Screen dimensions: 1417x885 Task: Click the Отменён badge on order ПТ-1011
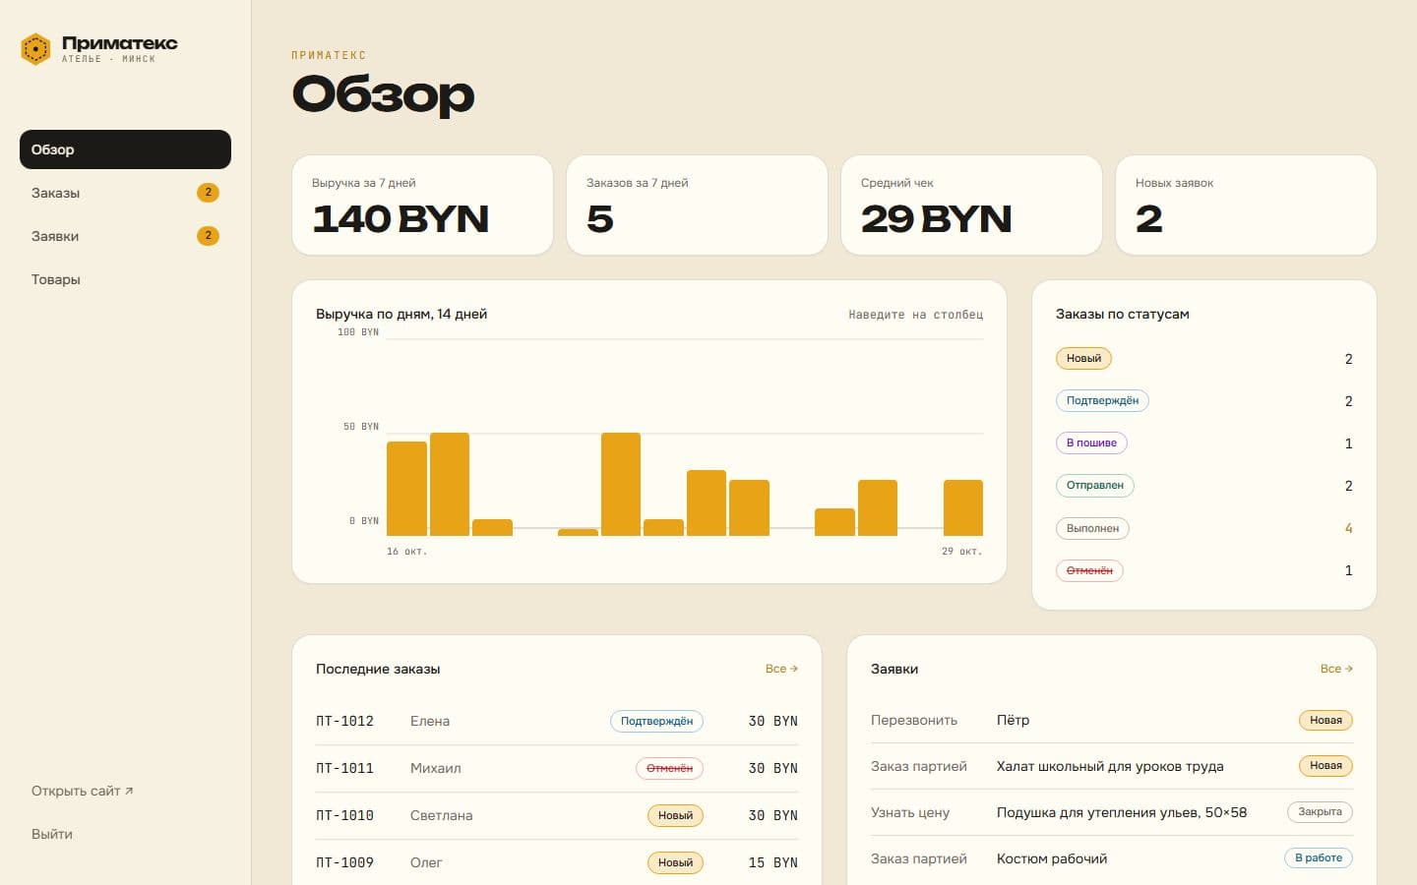click(669, 768)
